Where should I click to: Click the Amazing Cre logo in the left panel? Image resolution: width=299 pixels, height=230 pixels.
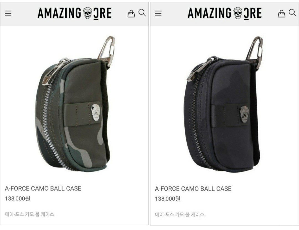point(74,13)
